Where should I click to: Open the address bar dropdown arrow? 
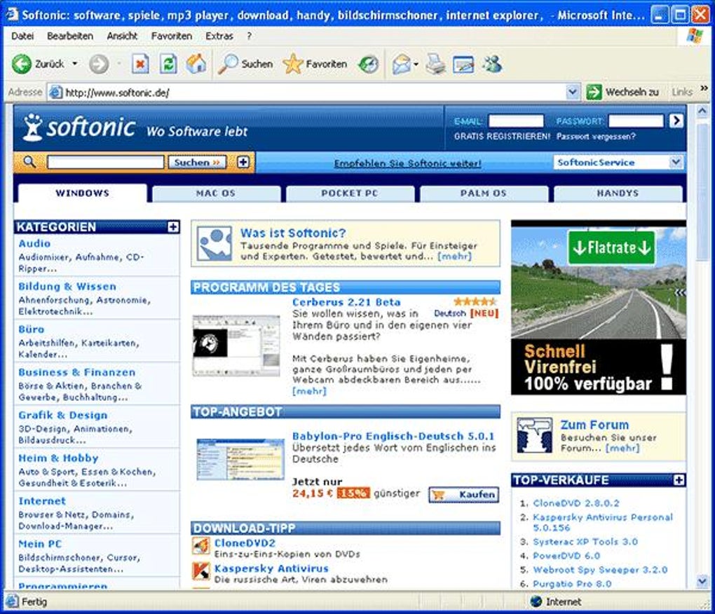(x=573, y=92)
